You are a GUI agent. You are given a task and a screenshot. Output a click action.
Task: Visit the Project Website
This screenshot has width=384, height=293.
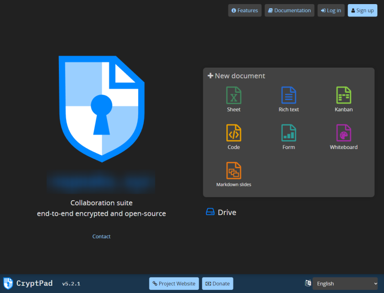point(174,283)
